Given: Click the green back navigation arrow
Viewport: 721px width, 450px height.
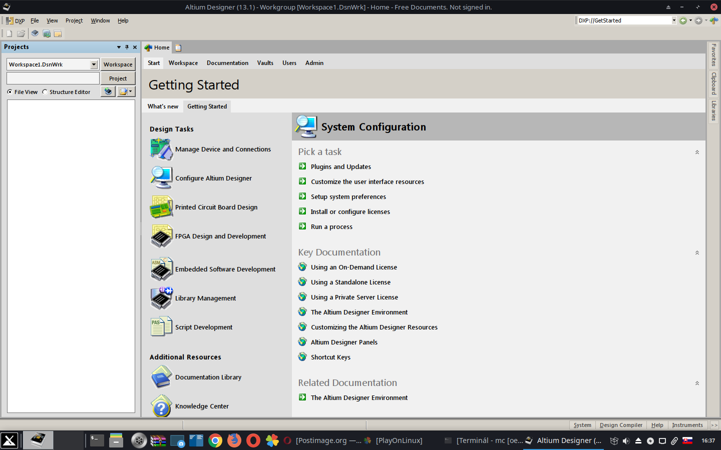Looking at the screenshot, I should (x=683, y=20).
